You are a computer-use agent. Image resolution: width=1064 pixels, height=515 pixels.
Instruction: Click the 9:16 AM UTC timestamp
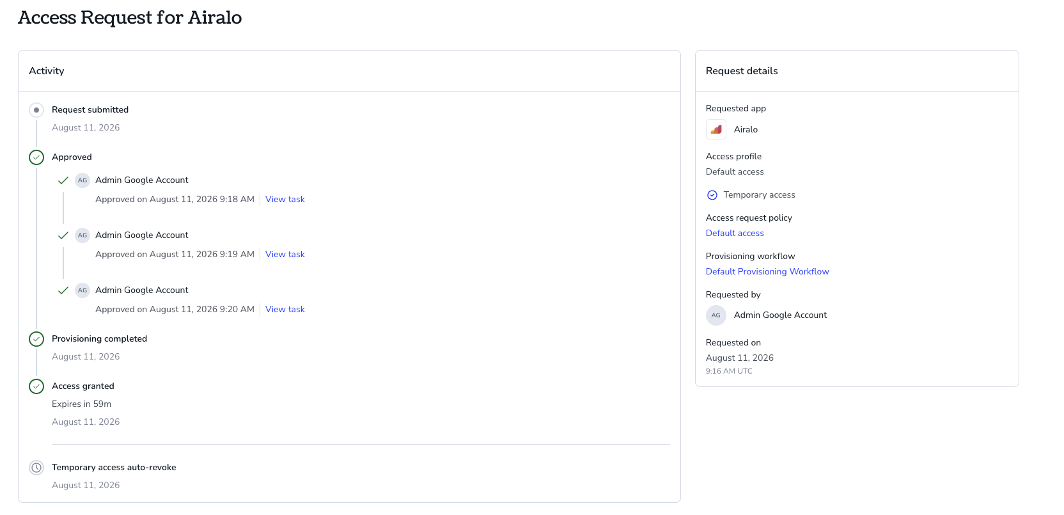click(x=729, y=371)
